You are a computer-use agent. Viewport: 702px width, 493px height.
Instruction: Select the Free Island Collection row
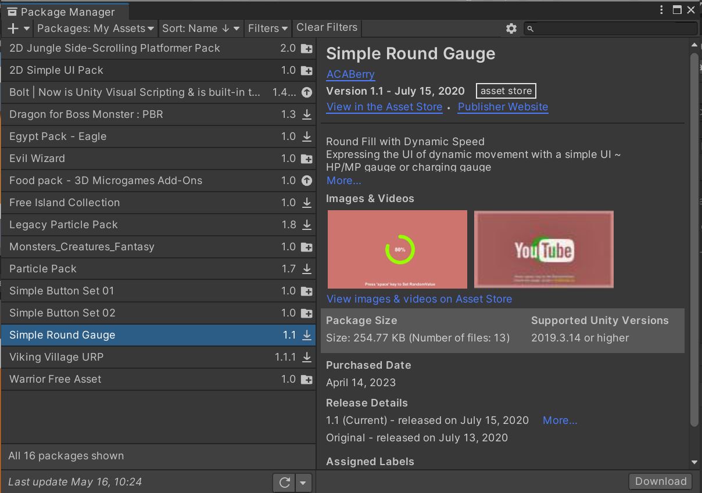coord(158,203)
